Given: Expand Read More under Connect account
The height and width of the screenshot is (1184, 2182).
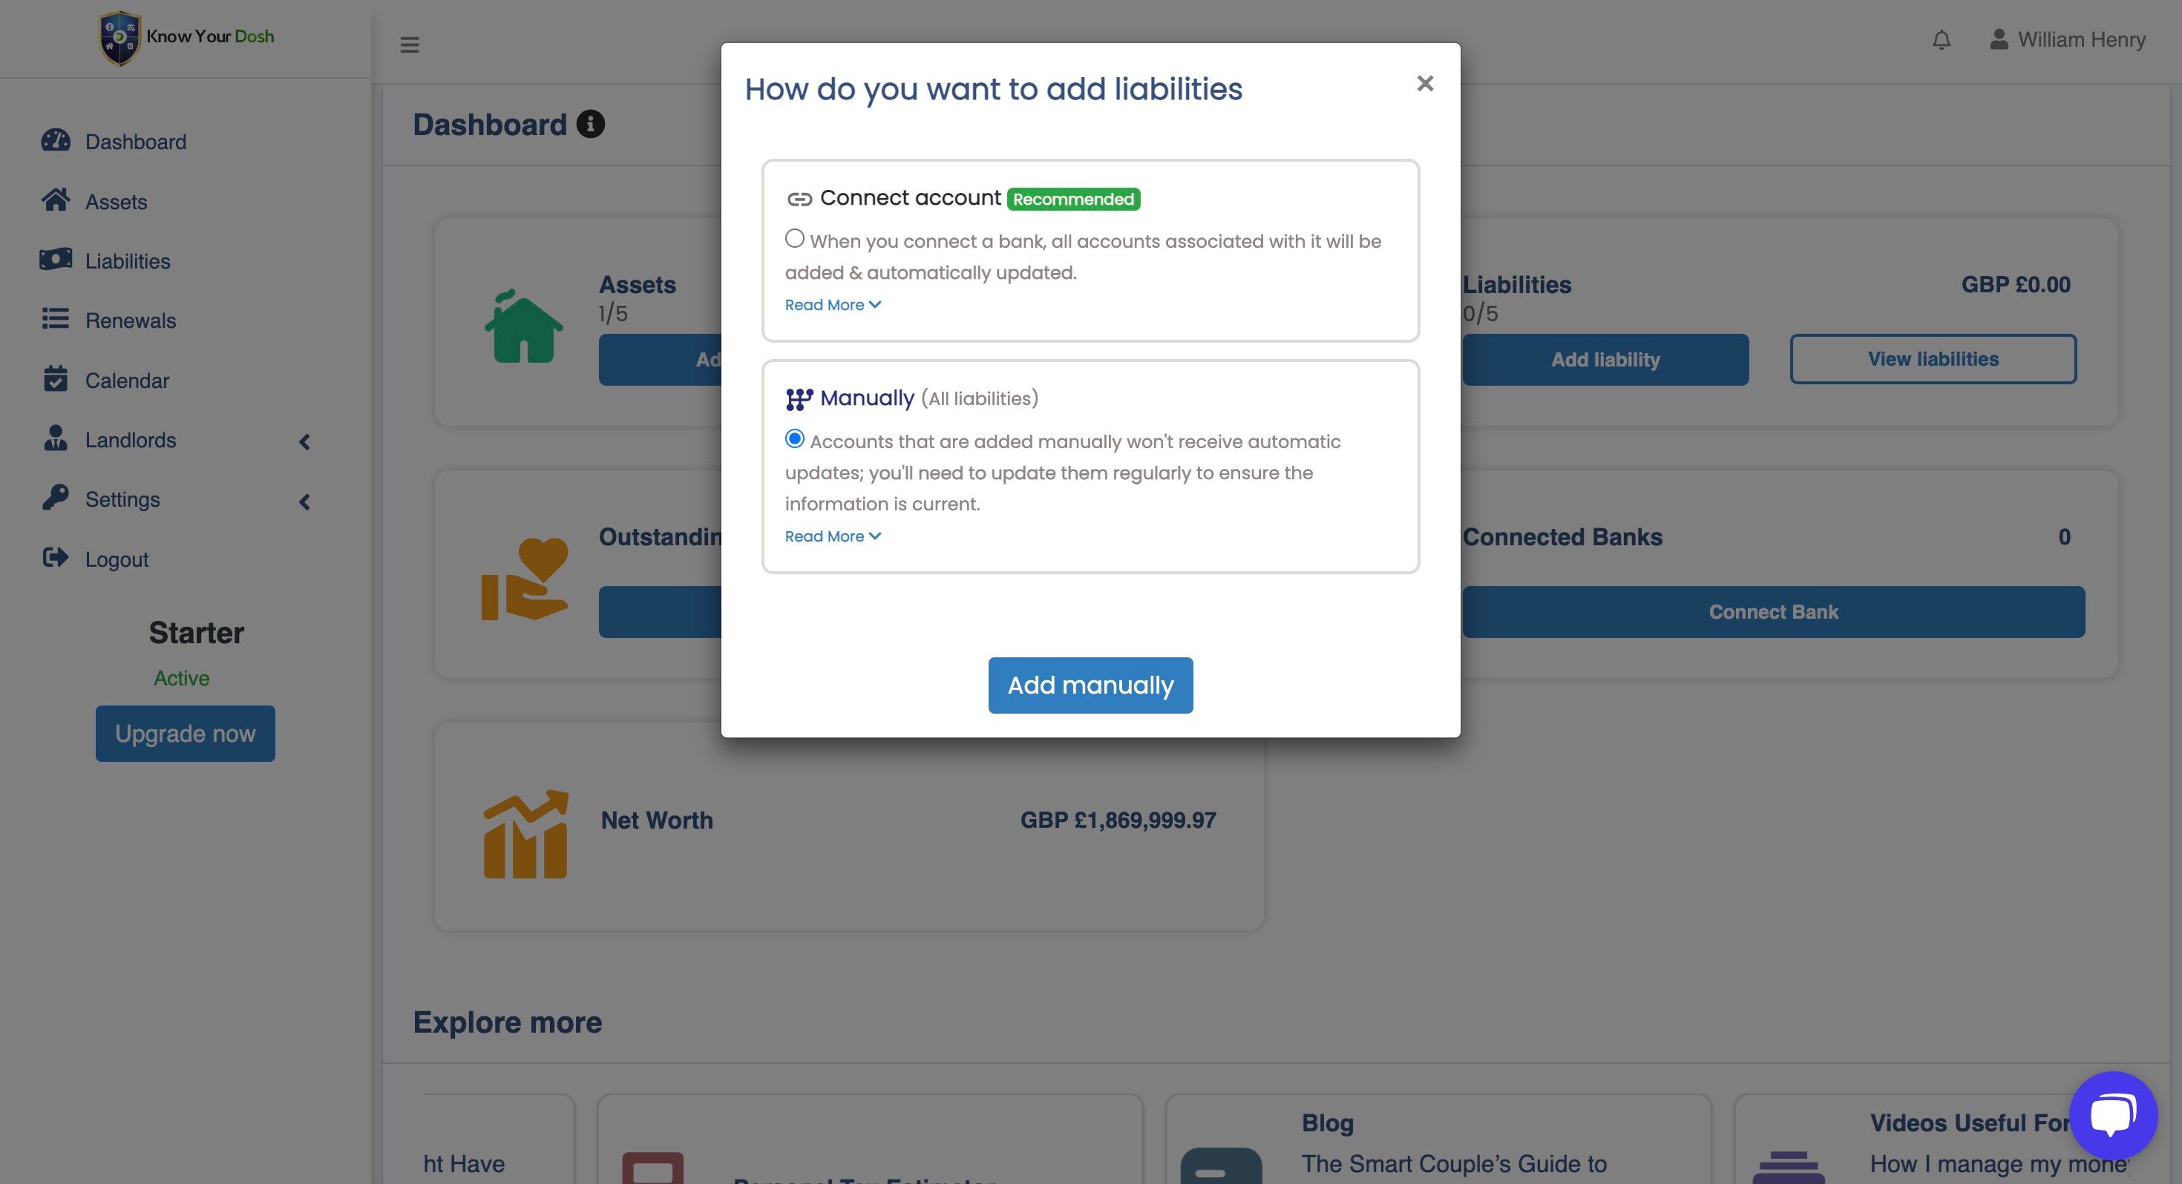Looking at the screenshot, I should (832, 305).
